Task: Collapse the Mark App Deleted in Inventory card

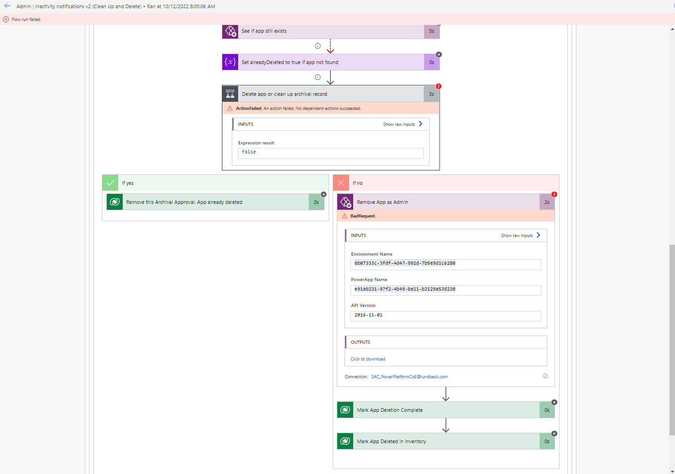Action: [554, 434]
